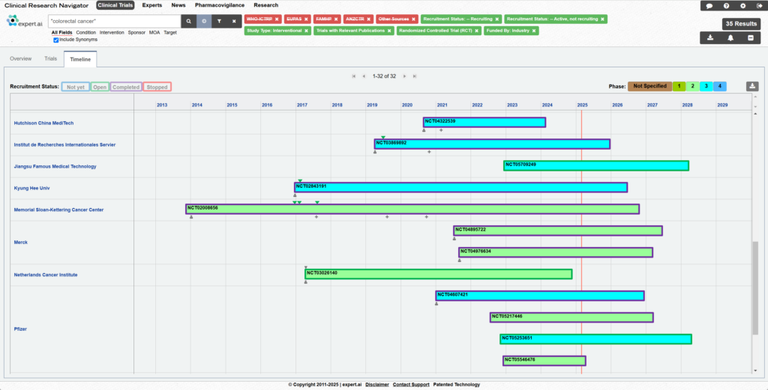
Task: Remove the Recruiting status filter
Action: click(496, 19)
